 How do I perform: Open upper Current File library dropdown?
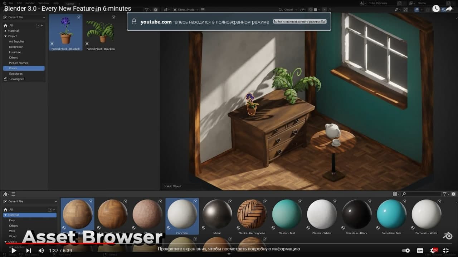[x=24, y=17]
